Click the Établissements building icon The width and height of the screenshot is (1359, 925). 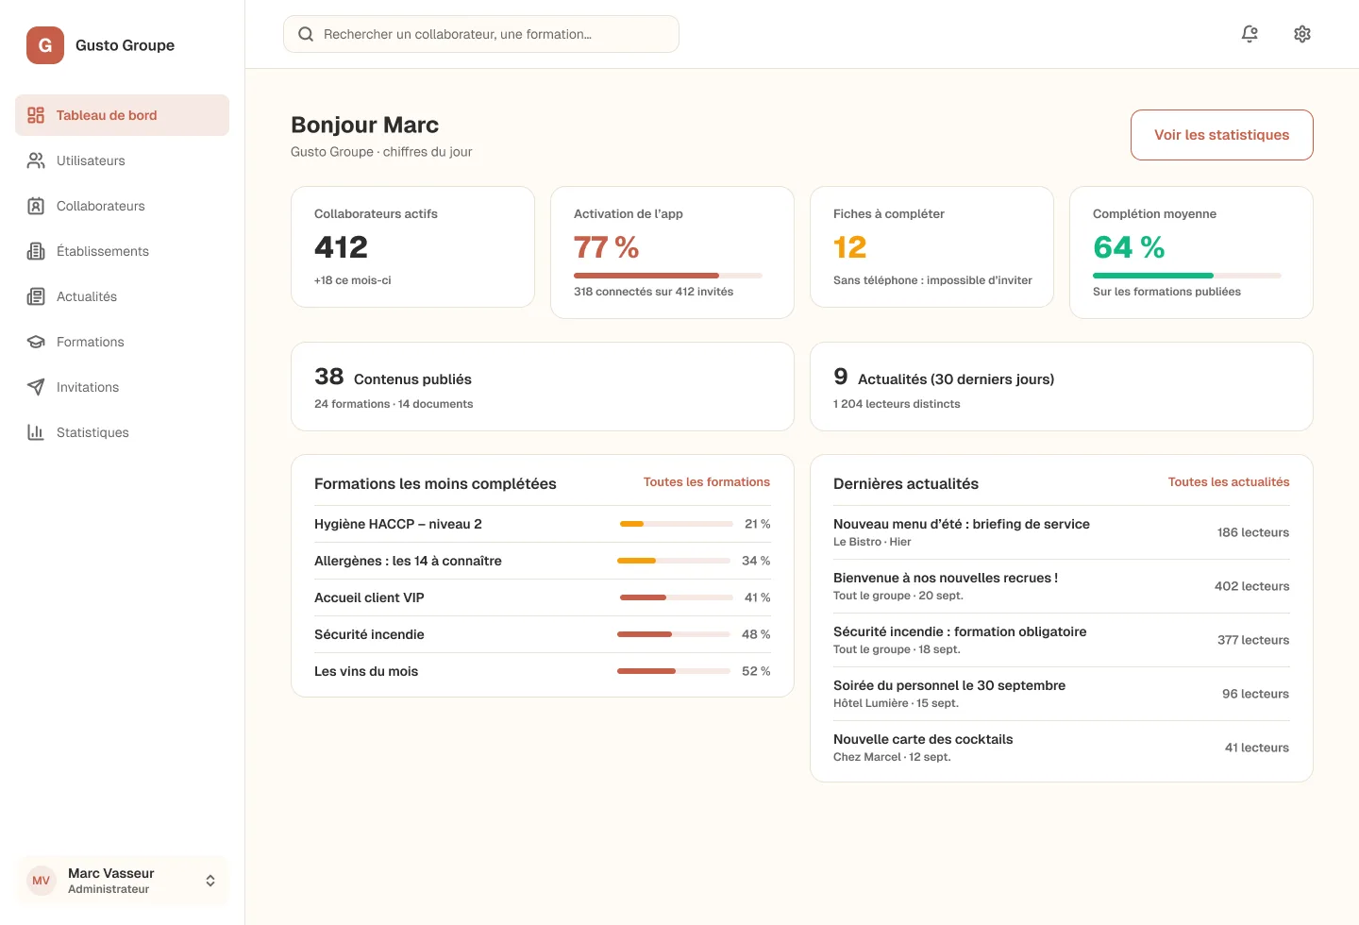[36, 251]
